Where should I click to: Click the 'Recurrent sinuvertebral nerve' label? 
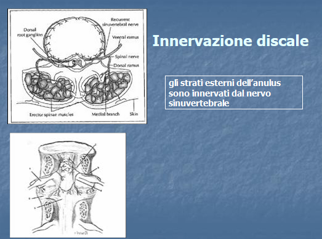pos(120,22)
